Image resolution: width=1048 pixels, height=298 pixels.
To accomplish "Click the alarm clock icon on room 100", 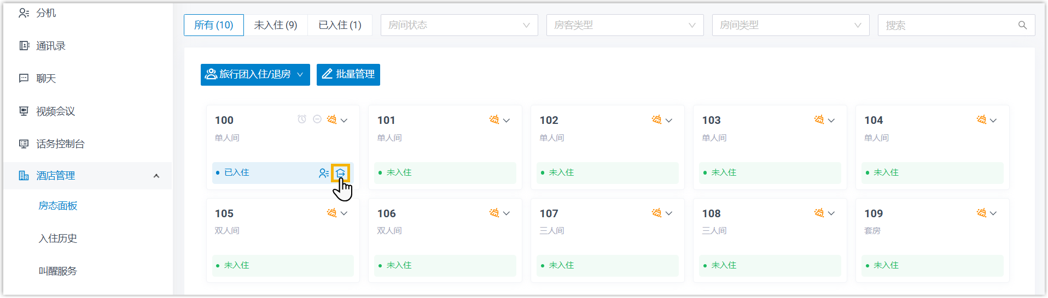I will 302,120.
